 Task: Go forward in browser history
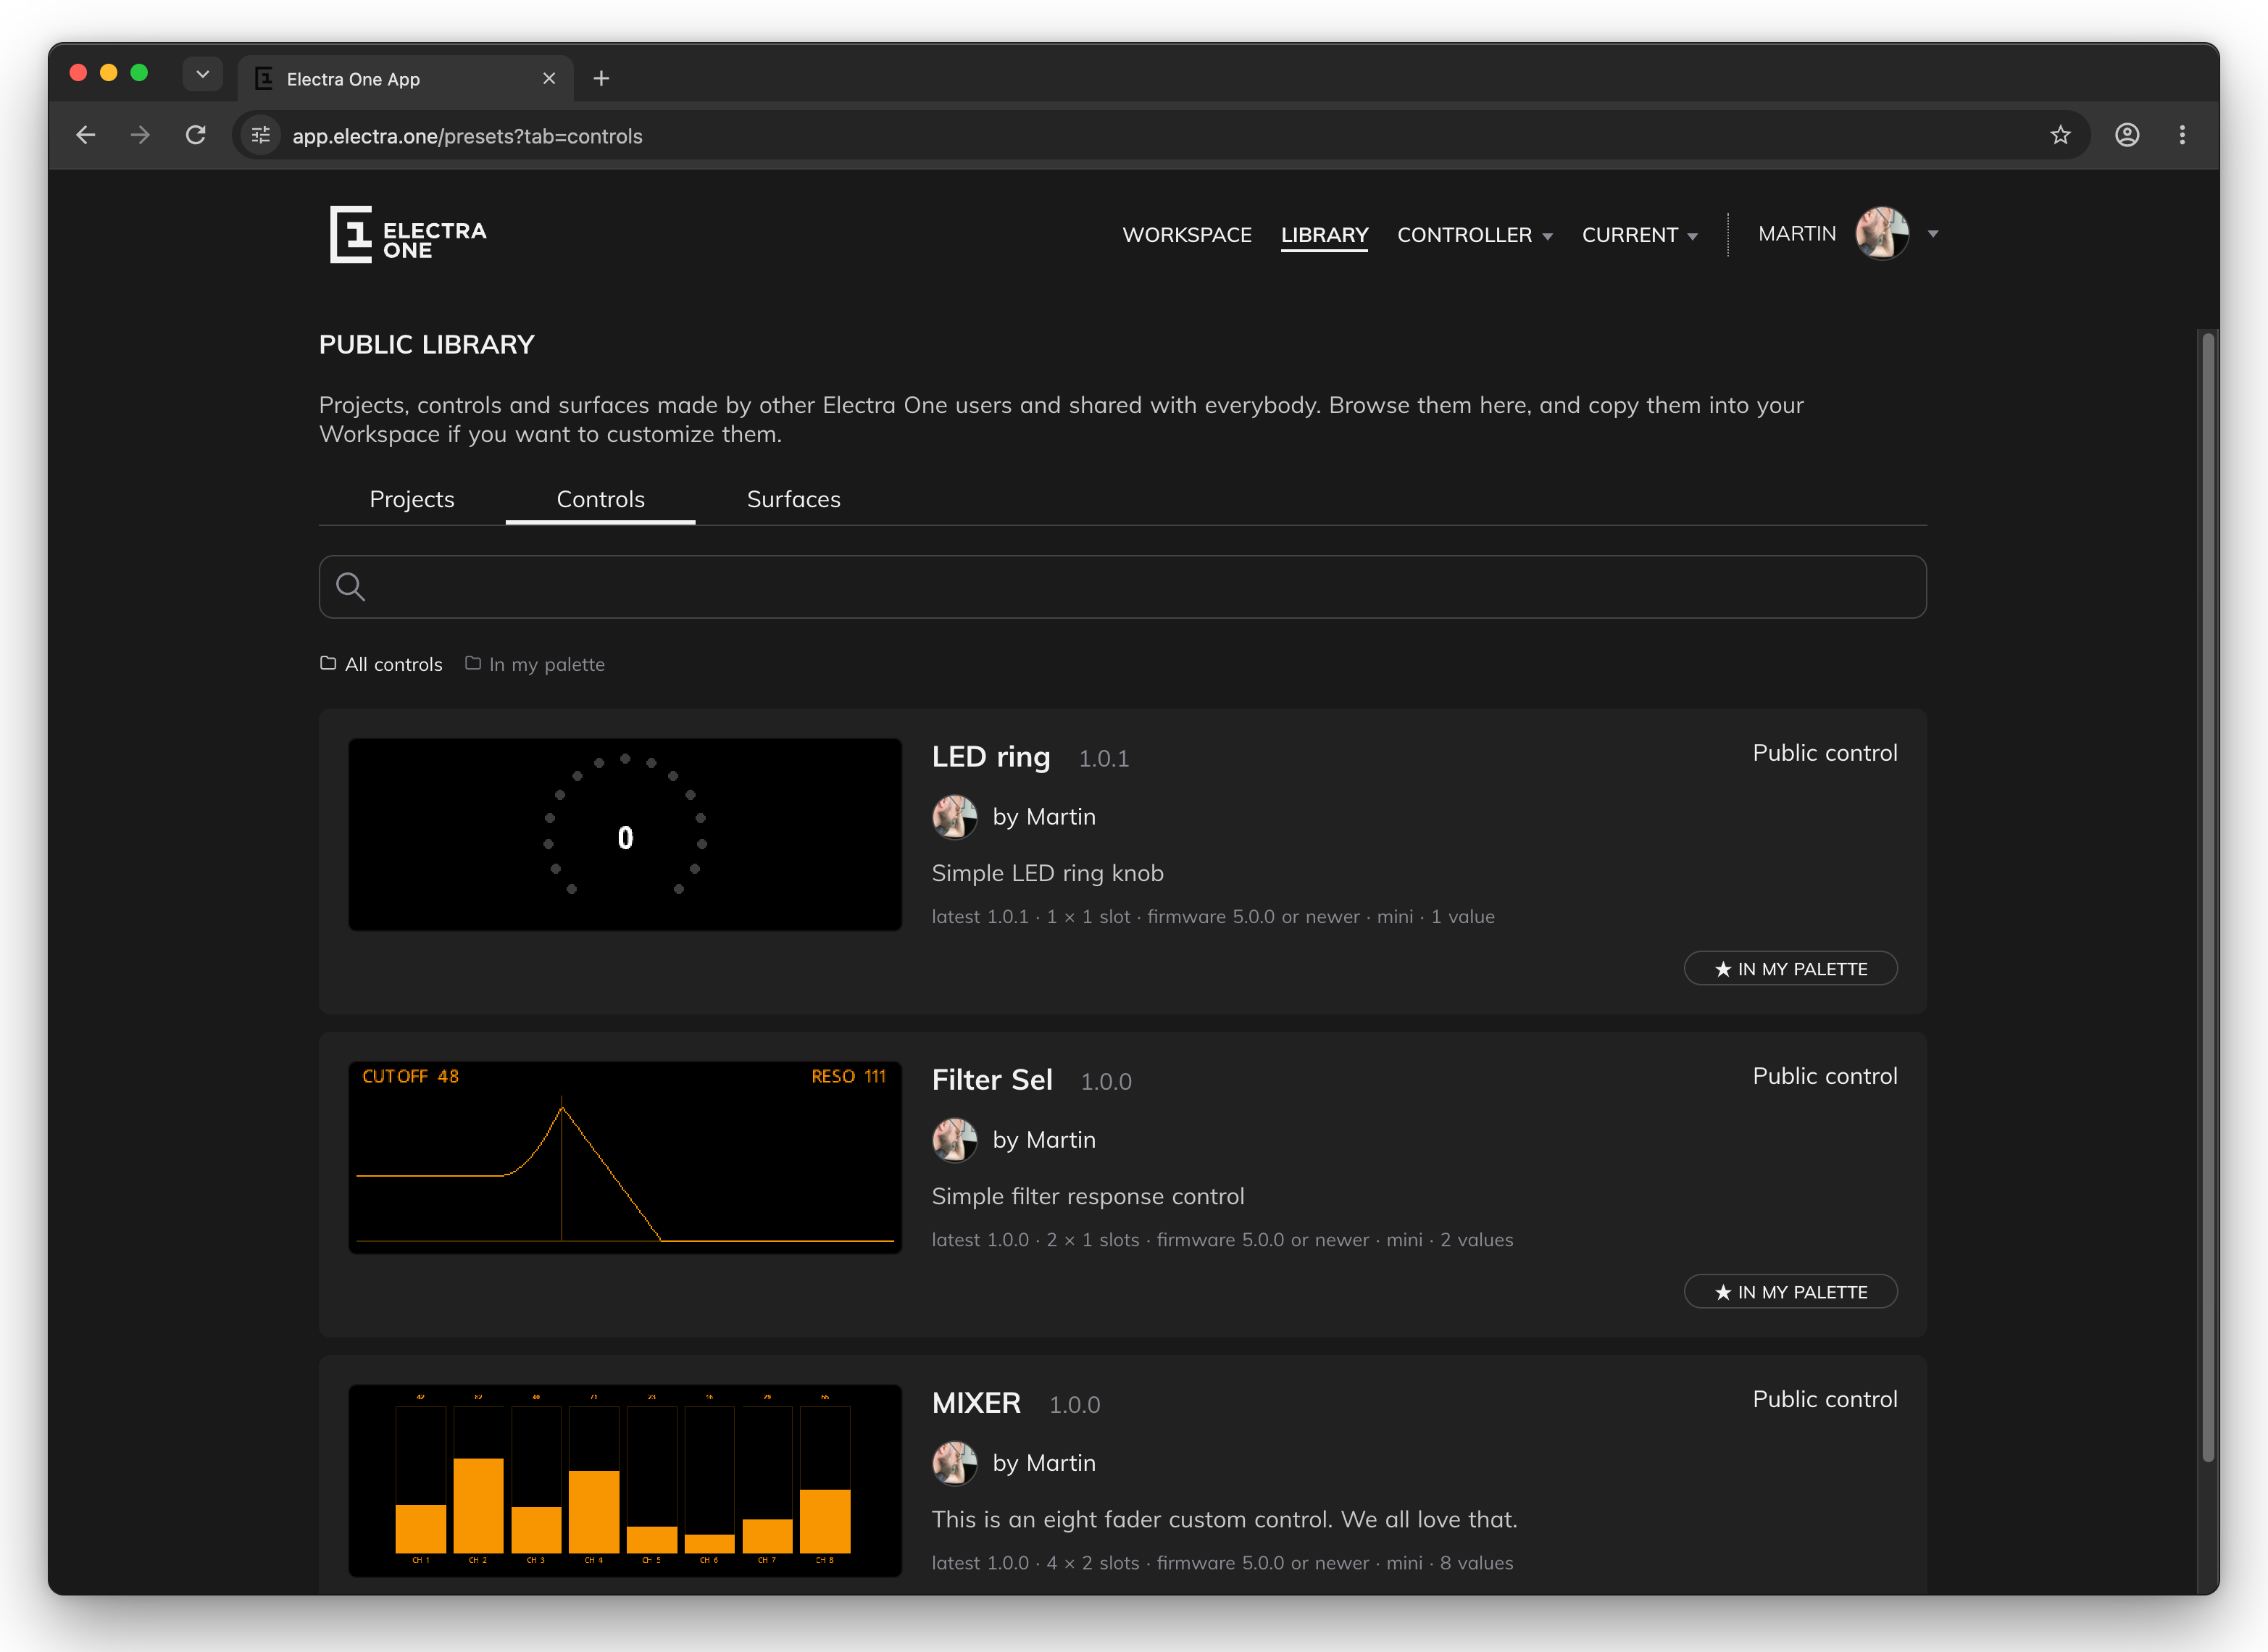[140, 135]
